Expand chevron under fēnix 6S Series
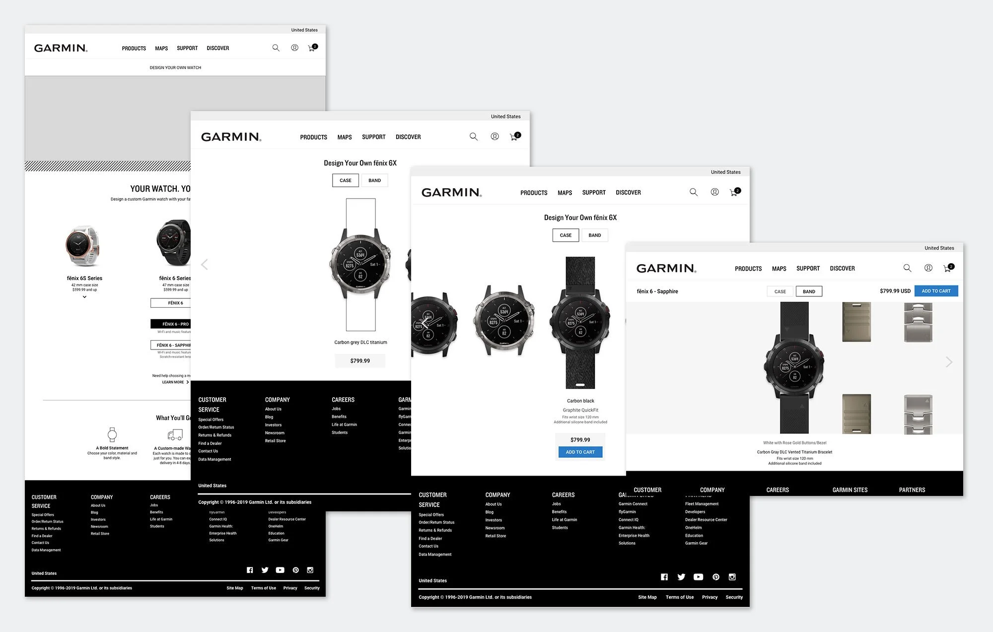The image size is (993, 632). point(84,297)
